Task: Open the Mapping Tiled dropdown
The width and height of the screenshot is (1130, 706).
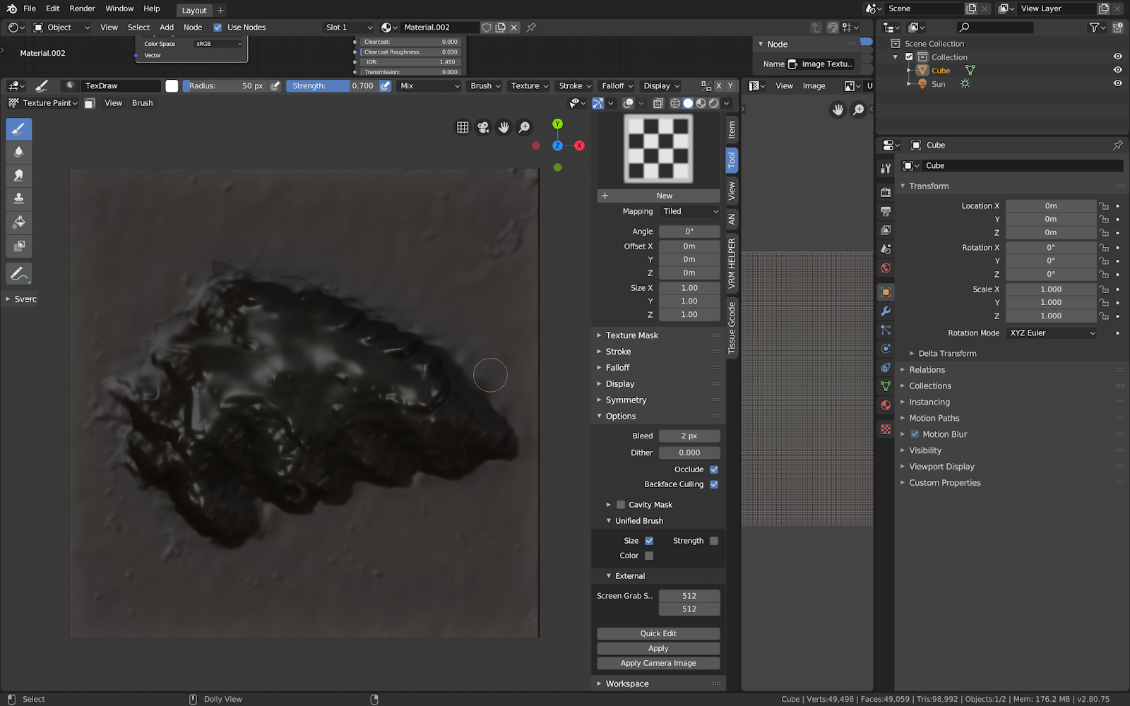Action: (x=690, y=211)
